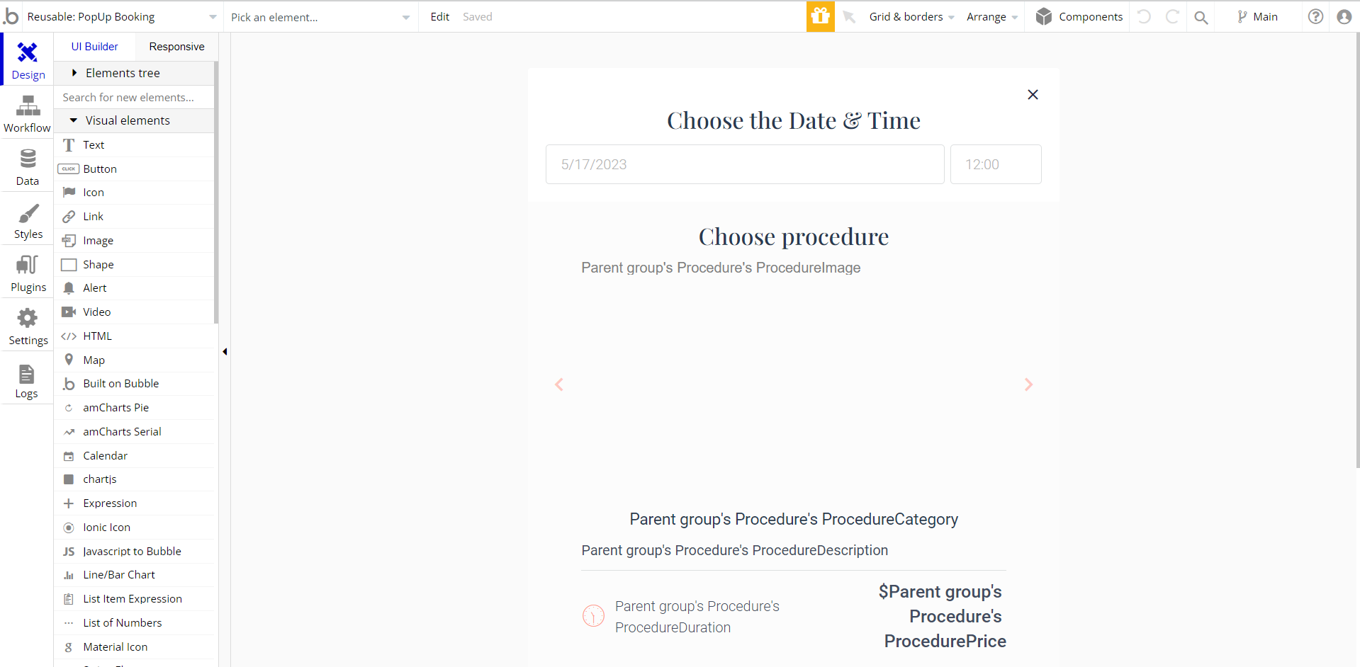
Task: Switch to the Responsive tab
Action: pyautogui.click(x=176, y=47)
